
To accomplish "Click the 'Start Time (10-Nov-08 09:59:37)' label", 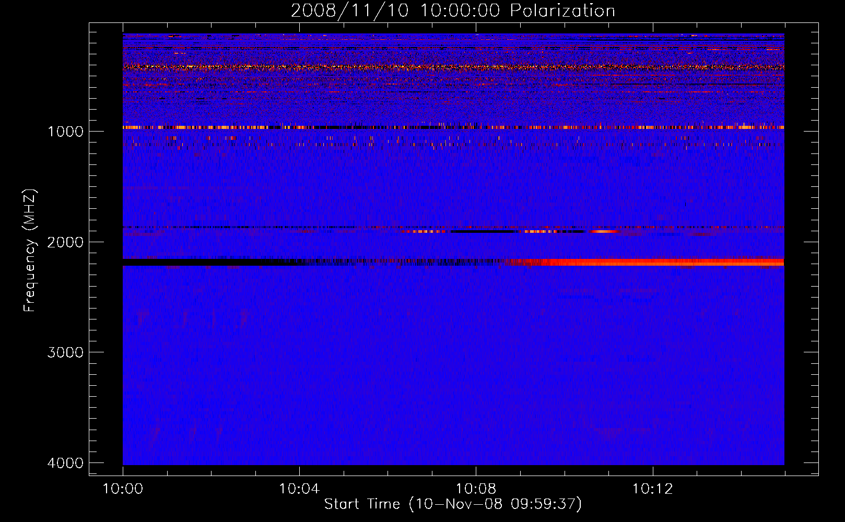I will (453, 504).
